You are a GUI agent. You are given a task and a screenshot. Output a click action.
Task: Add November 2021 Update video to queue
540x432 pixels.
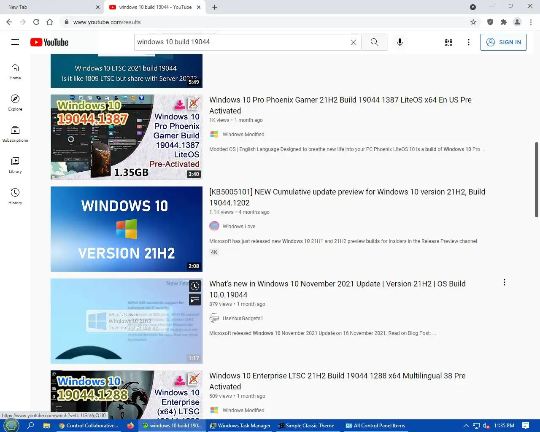pyautogui.click(x=194, y=300)
